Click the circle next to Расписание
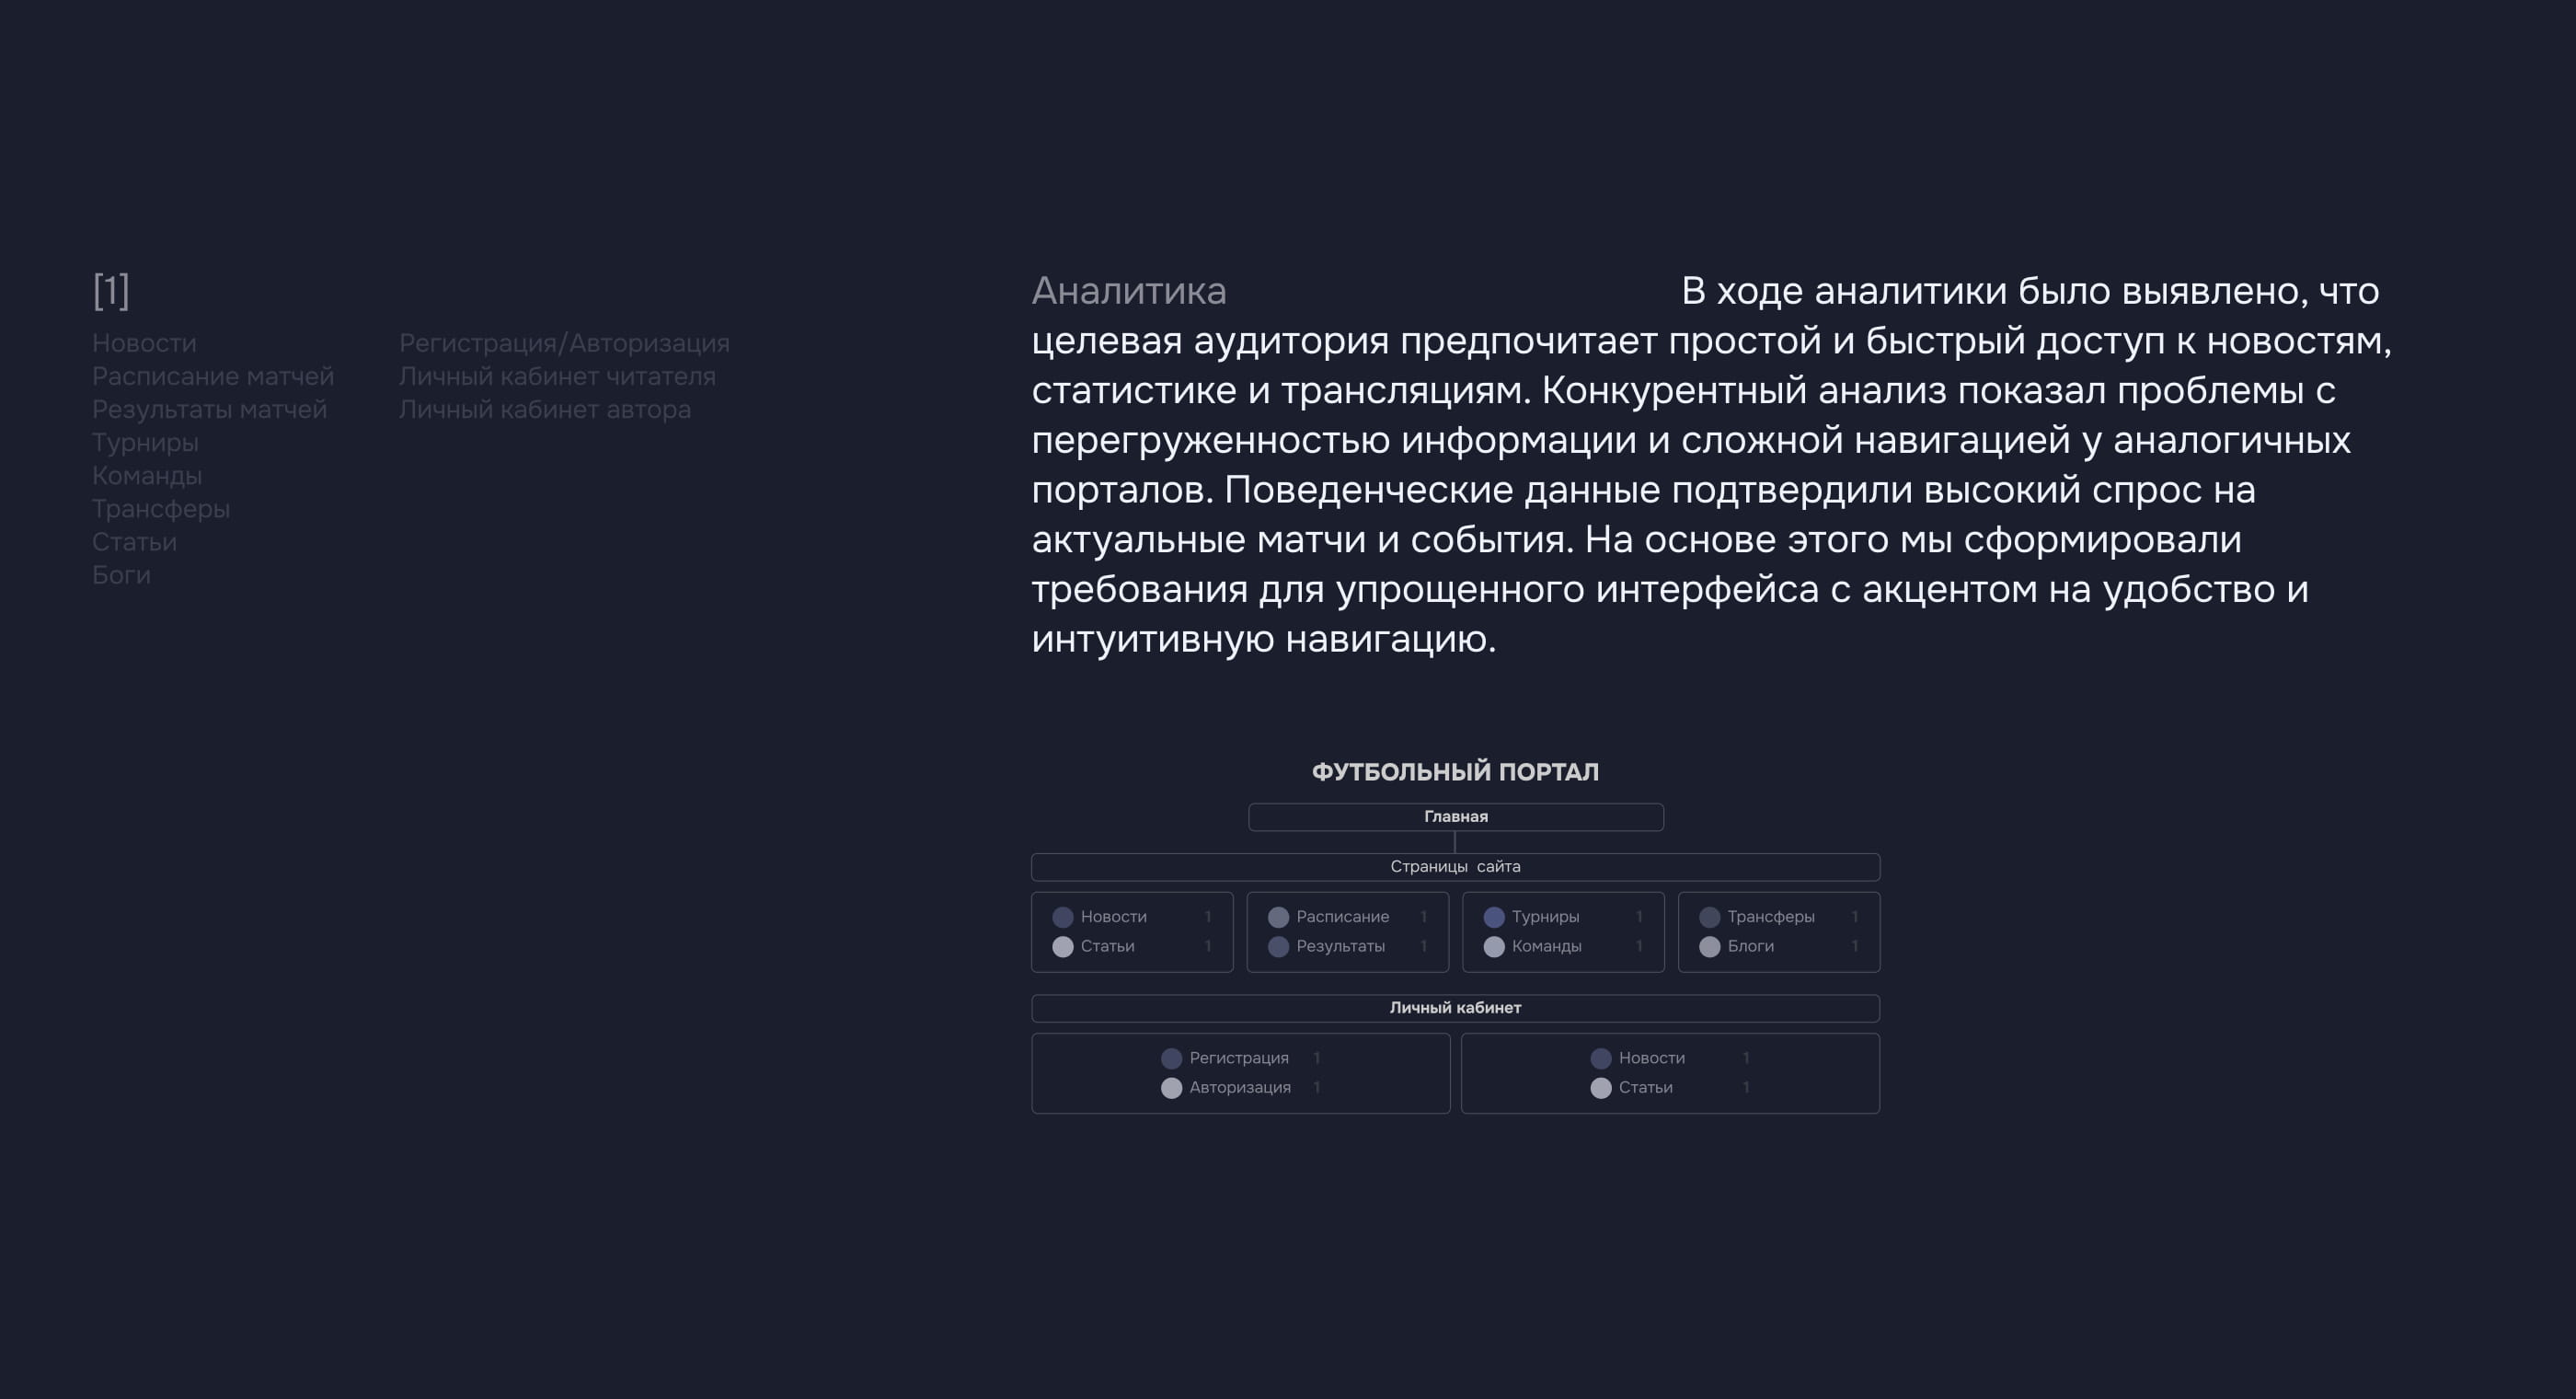This screenshot has height=1399, width=2576. pos(1278,917)
